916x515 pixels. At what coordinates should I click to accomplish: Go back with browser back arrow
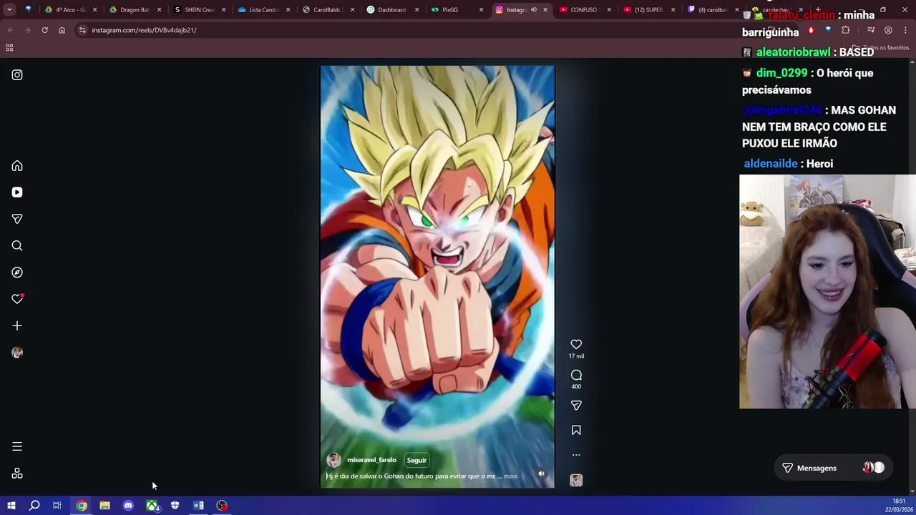click(x=10, y=30)
